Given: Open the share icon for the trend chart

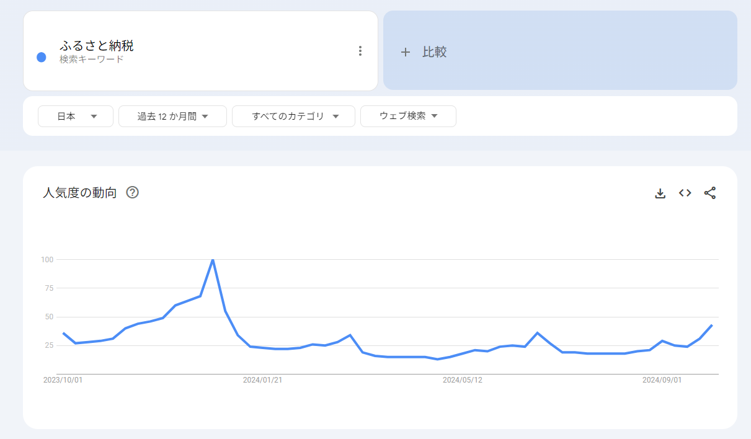Looking at the screenshot, I should click(x=709, y=193).
